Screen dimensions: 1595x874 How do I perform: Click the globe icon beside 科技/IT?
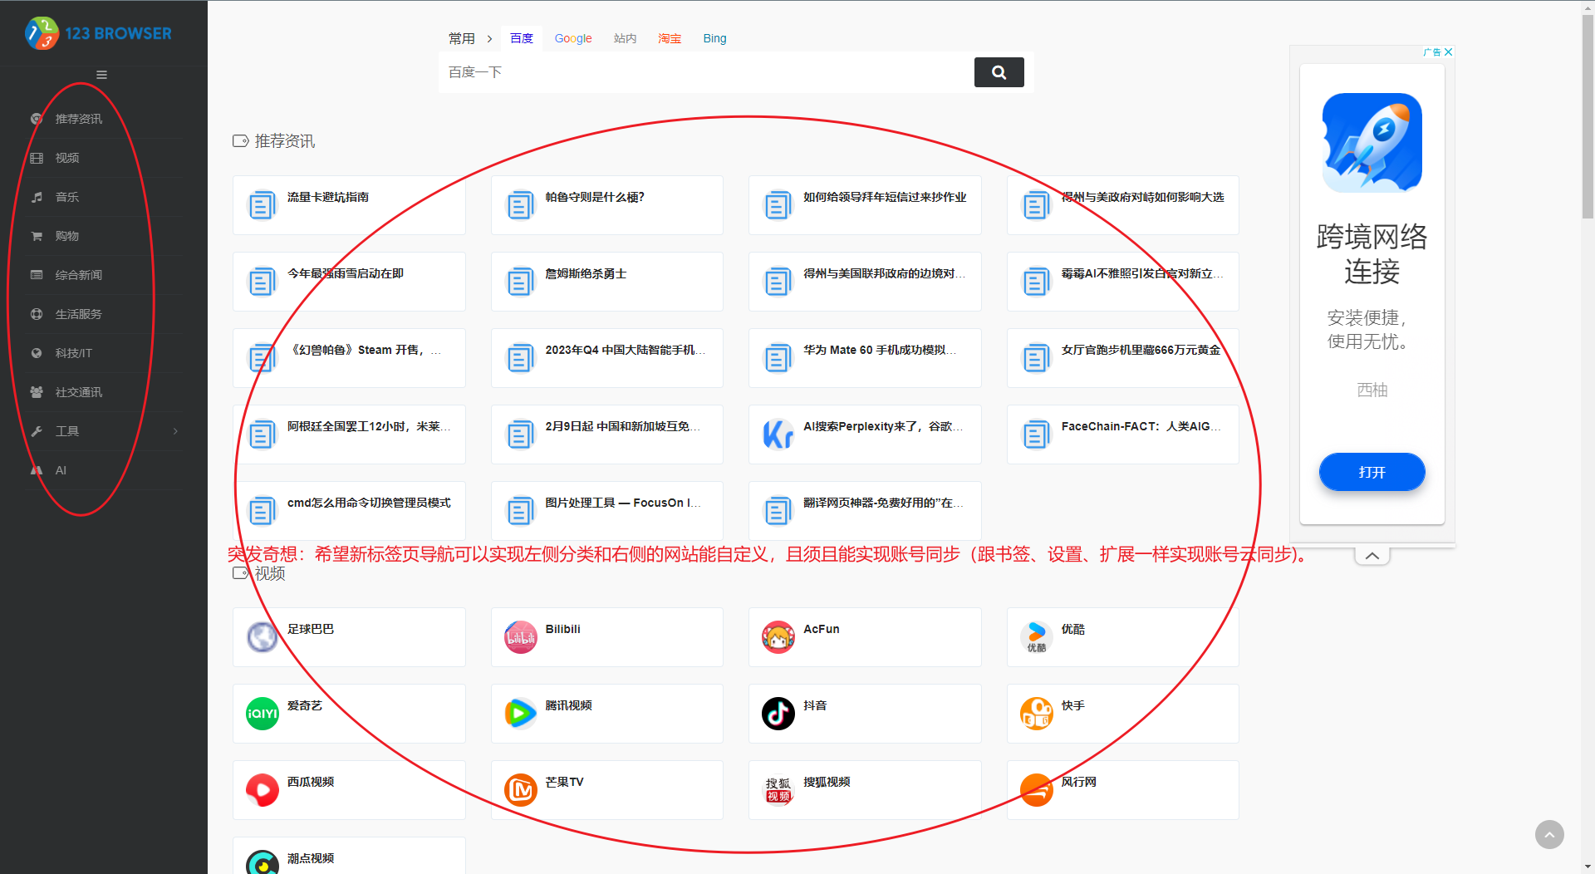point(37,353)
